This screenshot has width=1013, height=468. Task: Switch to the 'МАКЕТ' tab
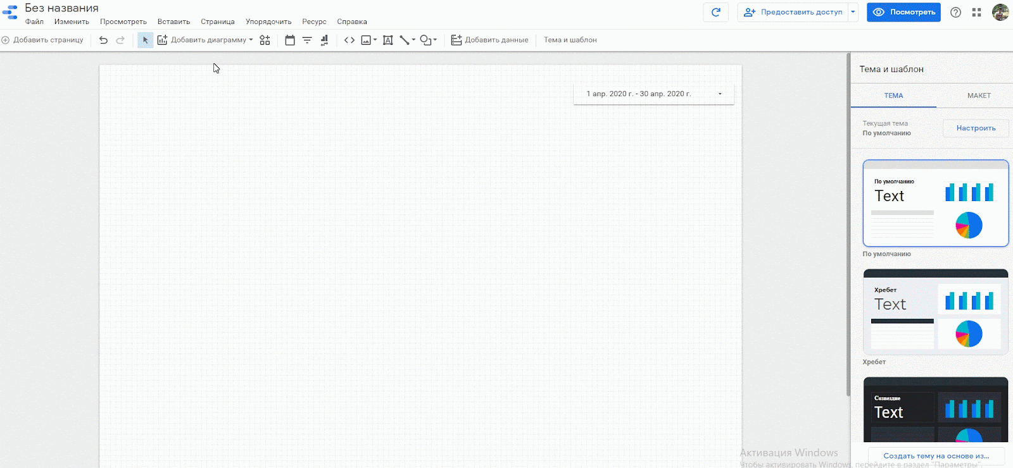979,95
